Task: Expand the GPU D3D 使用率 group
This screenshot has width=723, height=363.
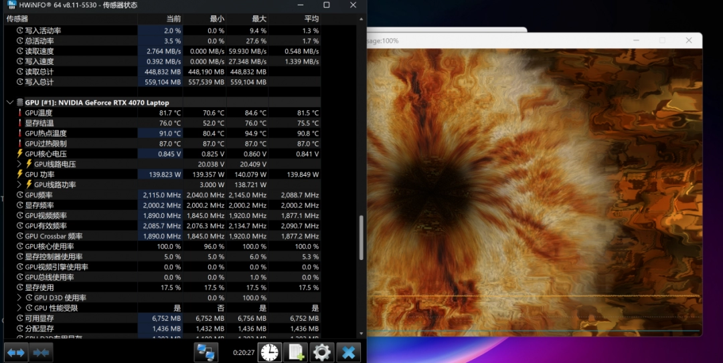Action: 19,297
